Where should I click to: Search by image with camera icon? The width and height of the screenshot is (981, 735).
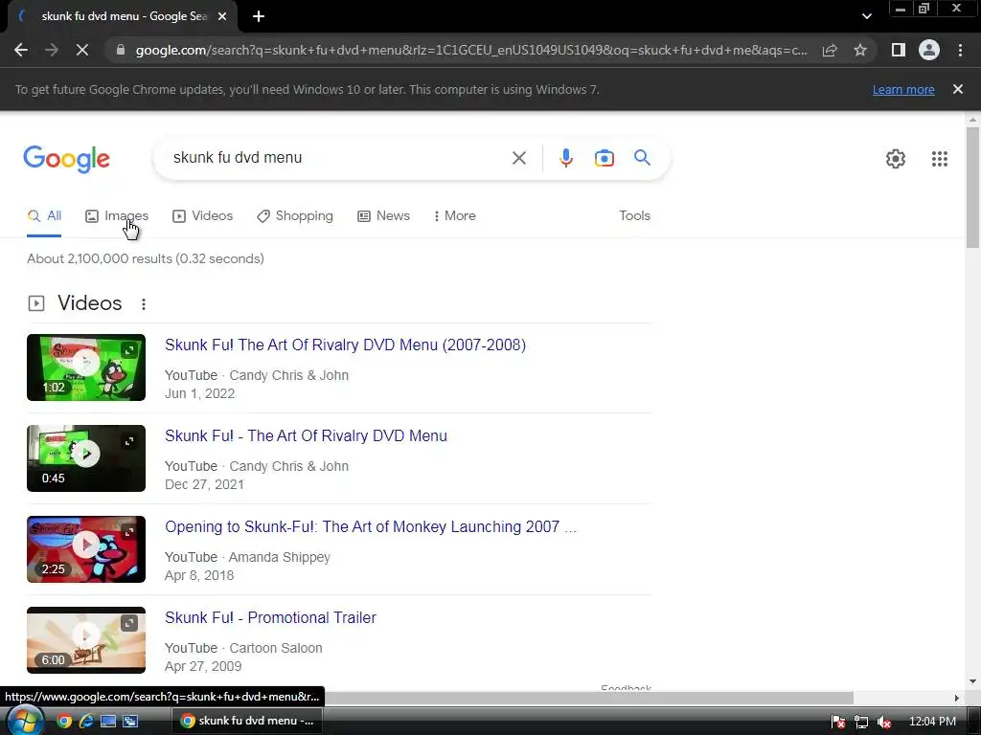point(605,158)
